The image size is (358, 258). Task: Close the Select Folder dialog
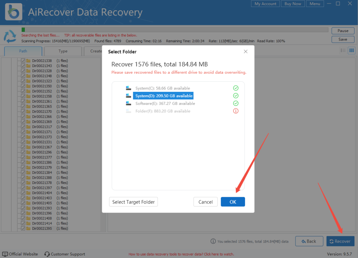click(245, 52)
